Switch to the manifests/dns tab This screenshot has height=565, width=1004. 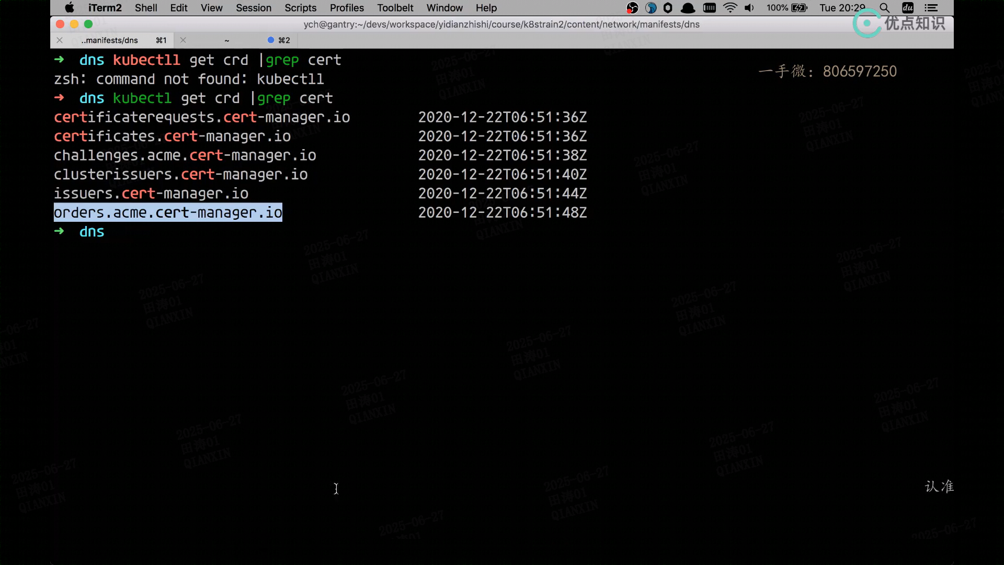click(x=110, y=40)
